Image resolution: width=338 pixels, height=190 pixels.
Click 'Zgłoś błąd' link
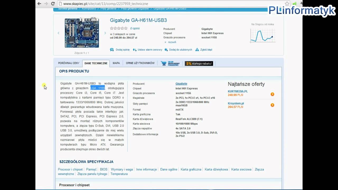[206, 50]
